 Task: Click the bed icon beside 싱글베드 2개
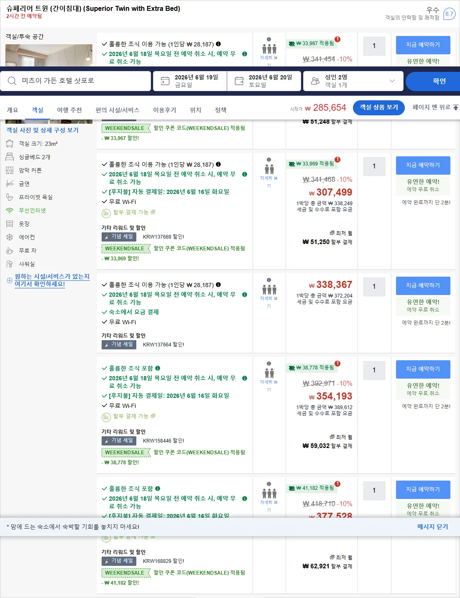(x=10, y=157)
